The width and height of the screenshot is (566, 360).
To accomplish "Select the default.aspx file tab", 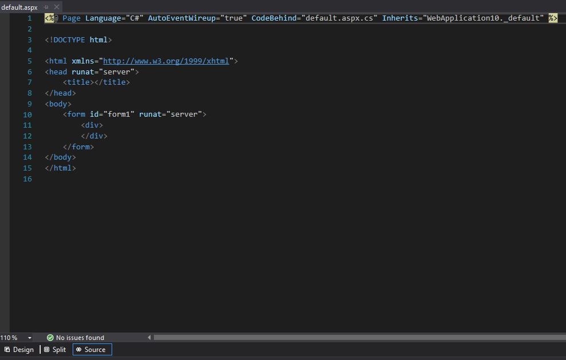I will [x=19, y=7].
